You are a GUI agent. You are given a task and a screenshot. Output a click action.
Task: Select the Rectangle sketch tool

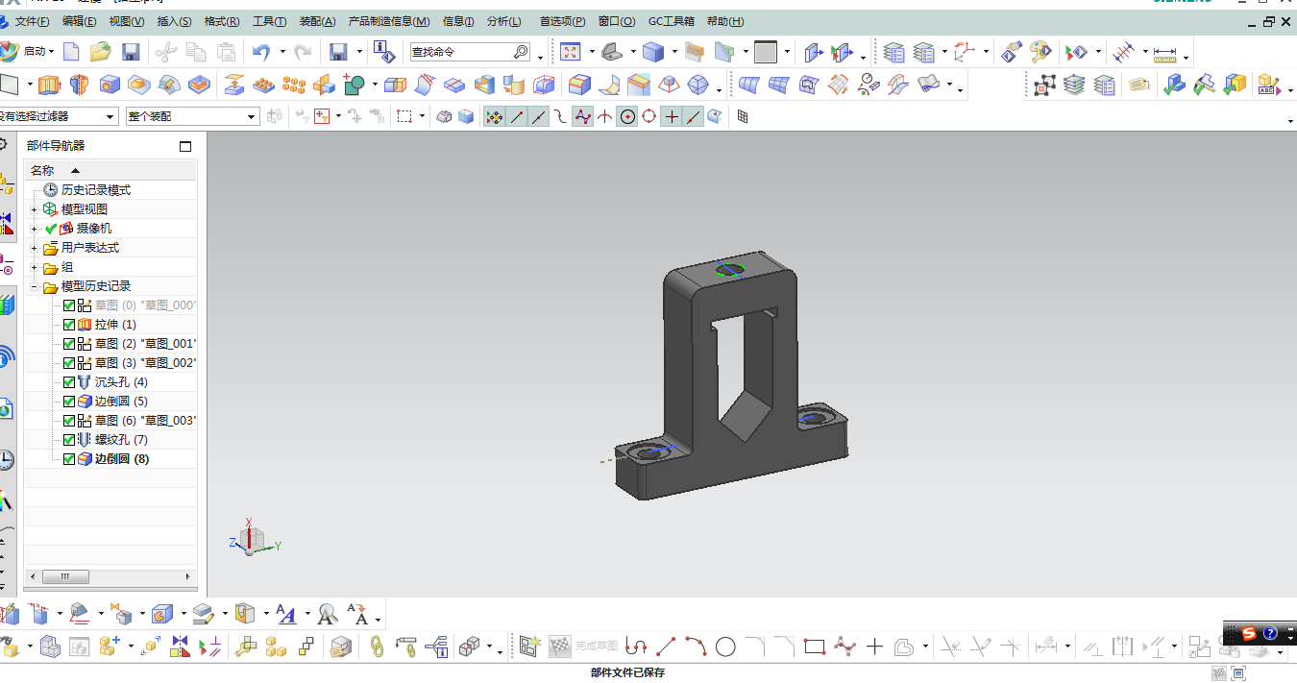(815, 646)
